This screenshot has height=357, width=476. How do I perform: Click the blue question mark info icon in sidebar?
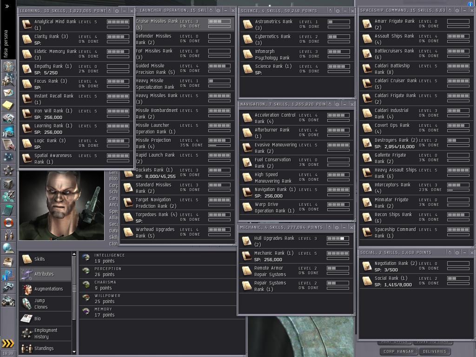8,275
